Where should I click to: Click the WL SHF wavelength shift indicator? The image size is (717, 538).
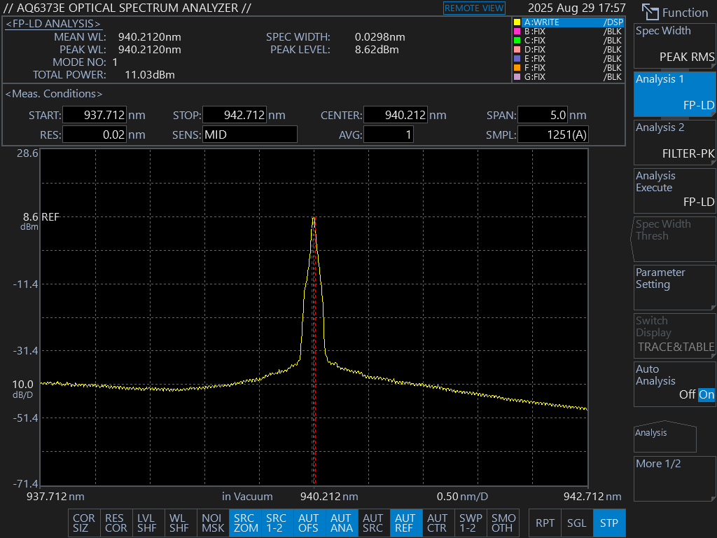tap(179, 523)
